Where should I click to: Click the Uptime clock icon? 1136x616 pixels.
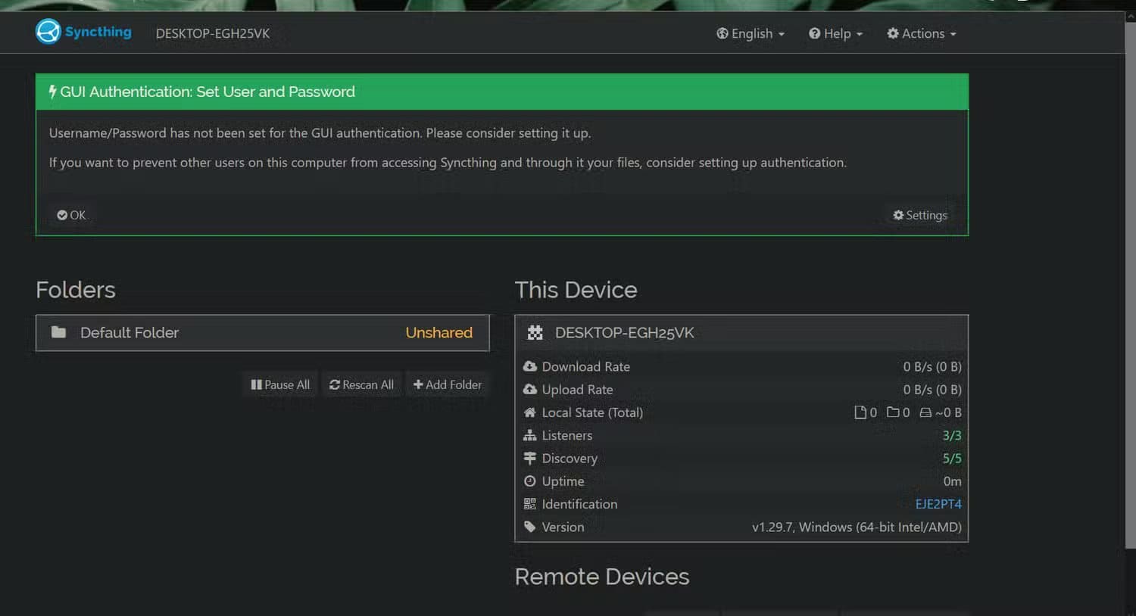(530, 481)
